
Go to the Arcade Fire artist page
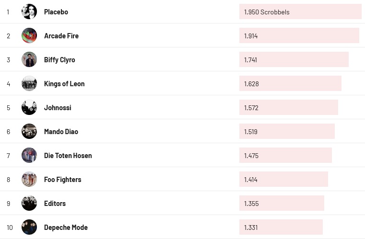61,36
